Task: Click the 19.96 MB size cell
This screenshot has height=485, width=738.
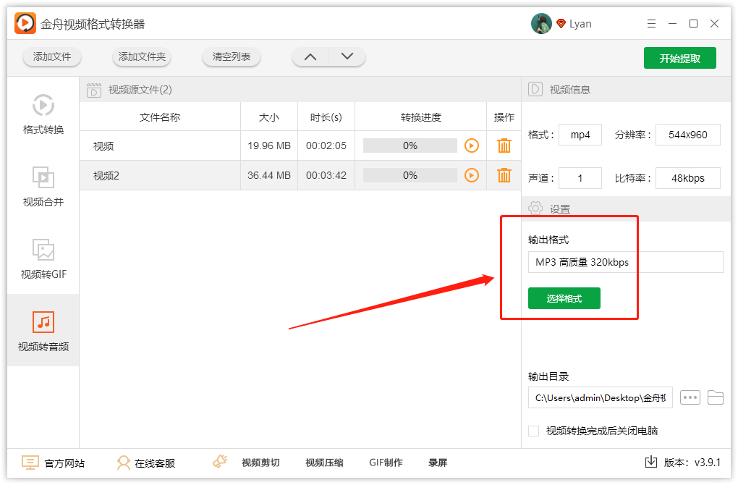Action: pyautogui.click(x=269, y=146)
